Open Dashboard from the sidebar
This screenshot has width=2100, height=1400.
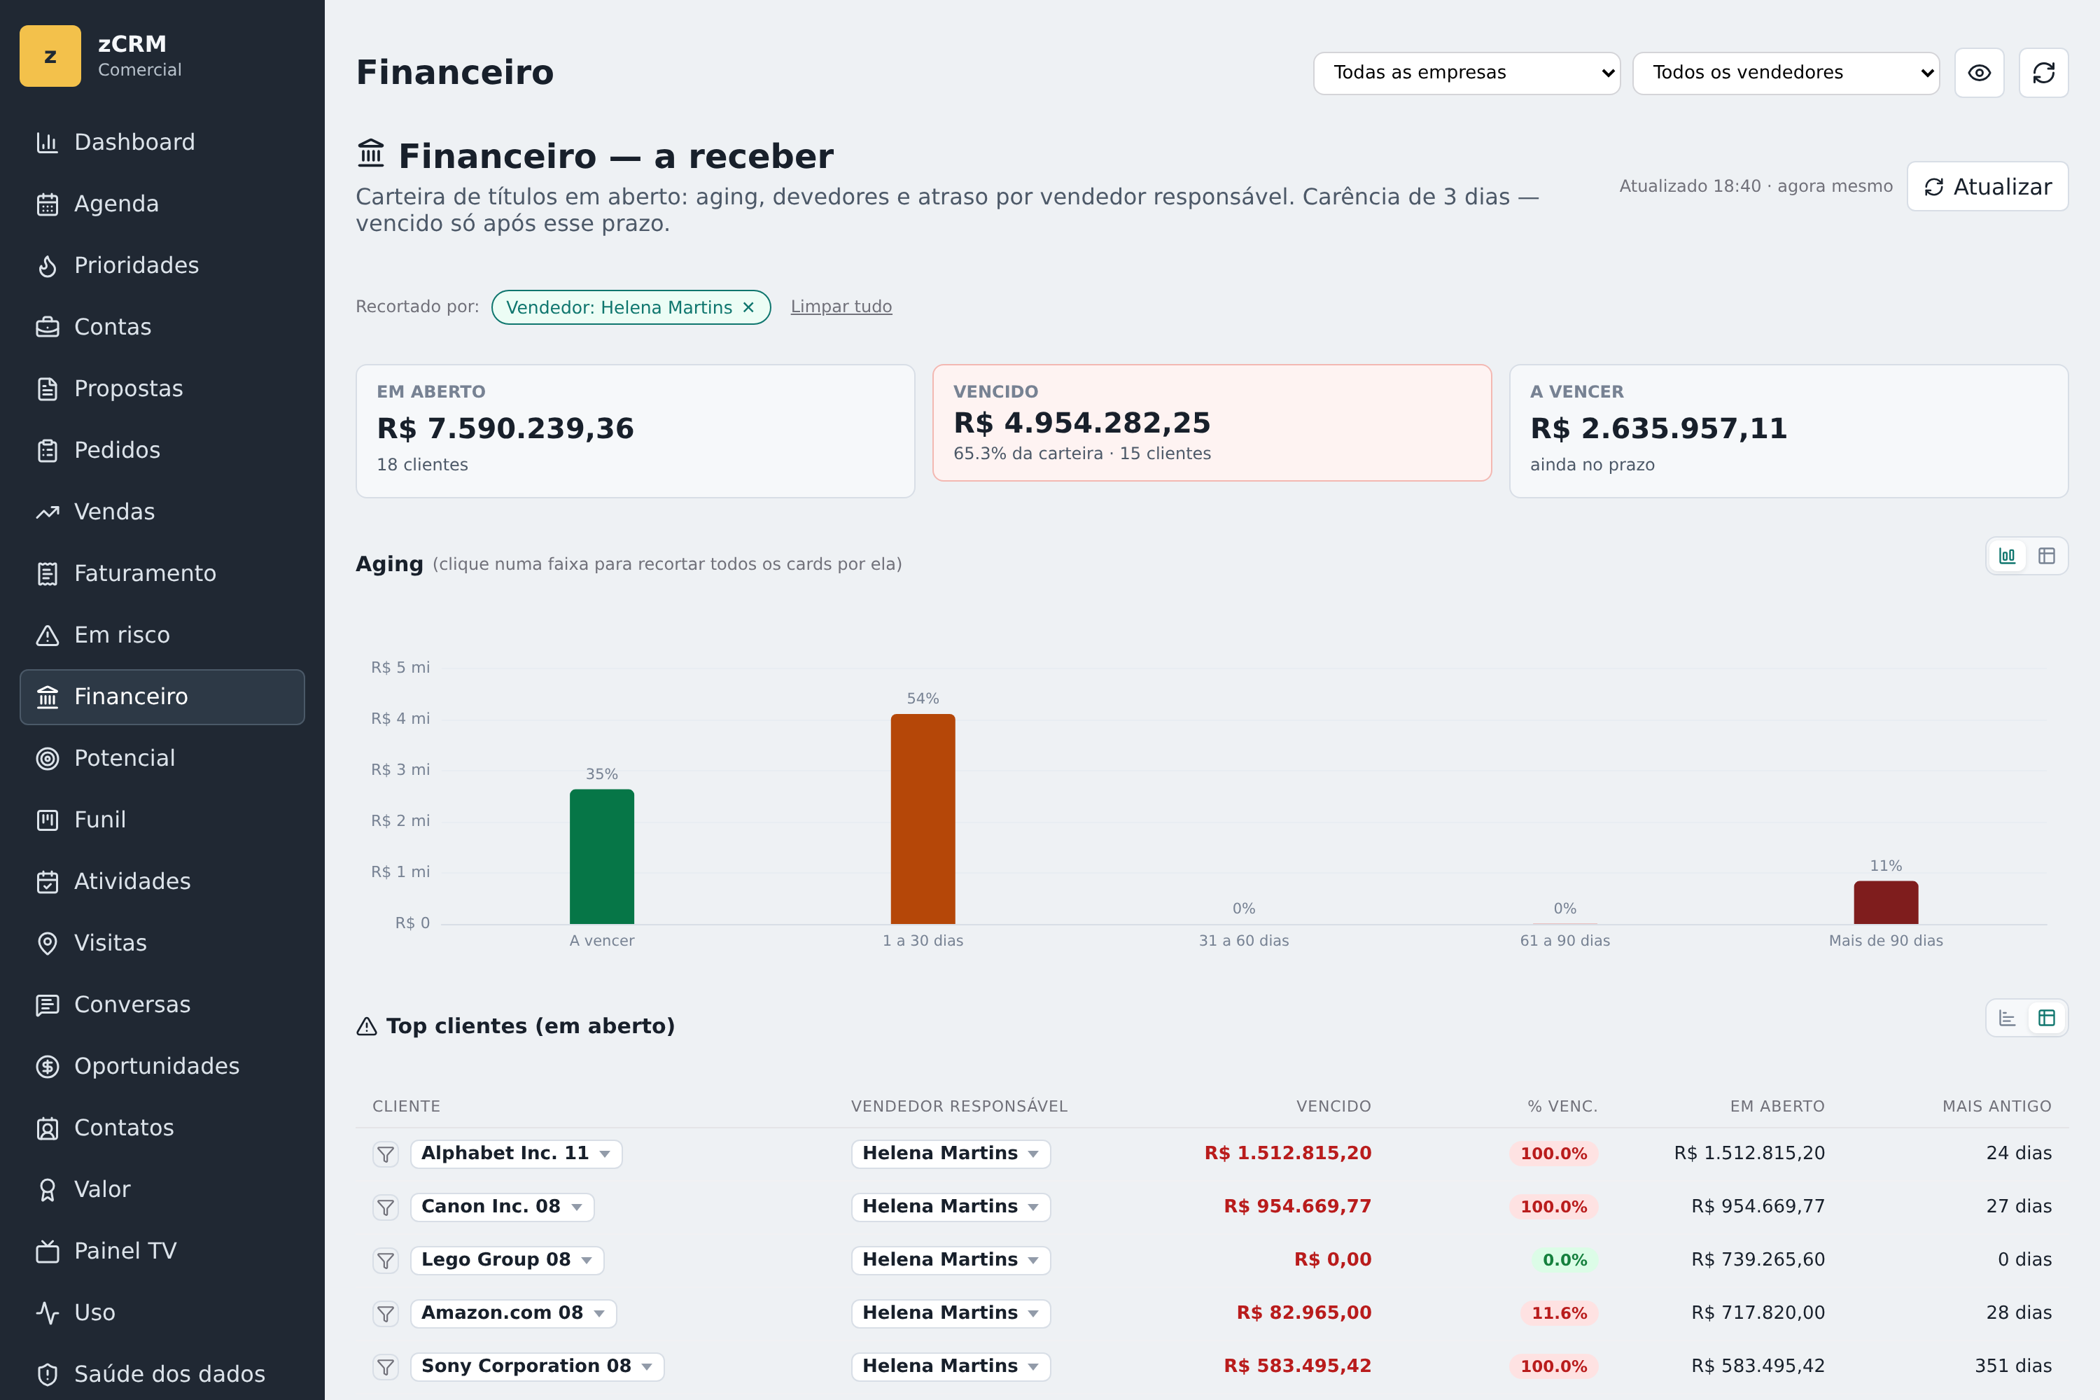point(162,142)
